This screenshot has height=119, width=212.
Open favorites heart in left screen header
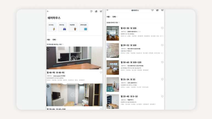point(91,11)
